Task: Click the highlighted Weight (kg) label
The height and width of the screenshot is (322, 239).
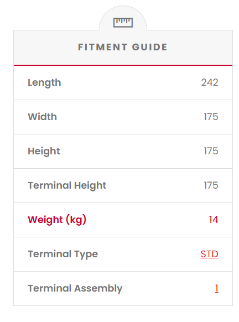Action: [x=57, y=220]
